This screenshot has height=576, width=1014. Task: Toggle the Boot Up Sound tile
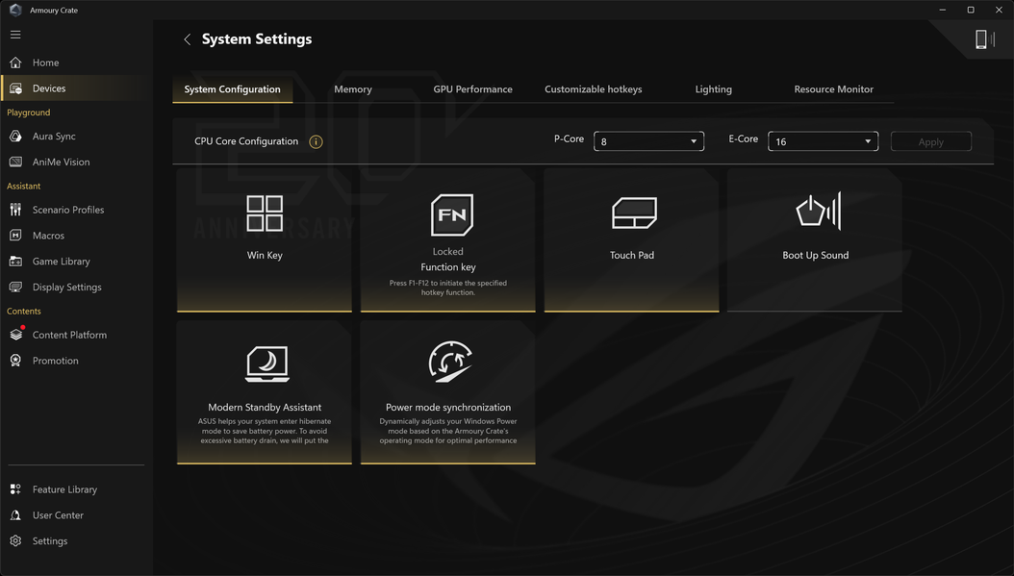[x=815, y=240]
